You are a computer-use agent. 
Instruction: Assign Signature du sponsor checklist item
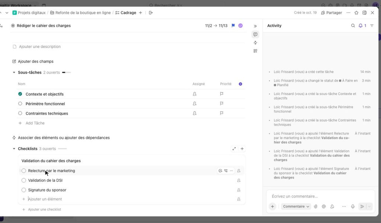tap(239, 190)
